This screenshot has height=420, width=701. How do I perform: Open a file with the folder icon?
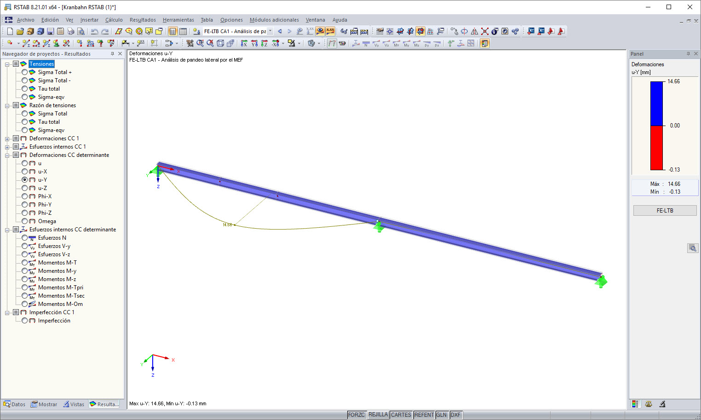coord(20,31)
